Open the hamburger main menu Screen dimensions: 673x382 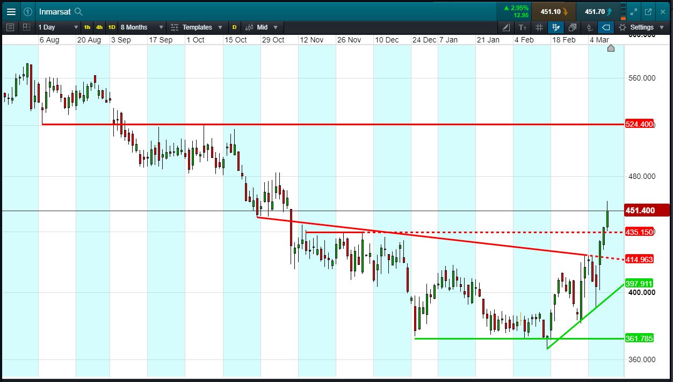coord(11,11)
